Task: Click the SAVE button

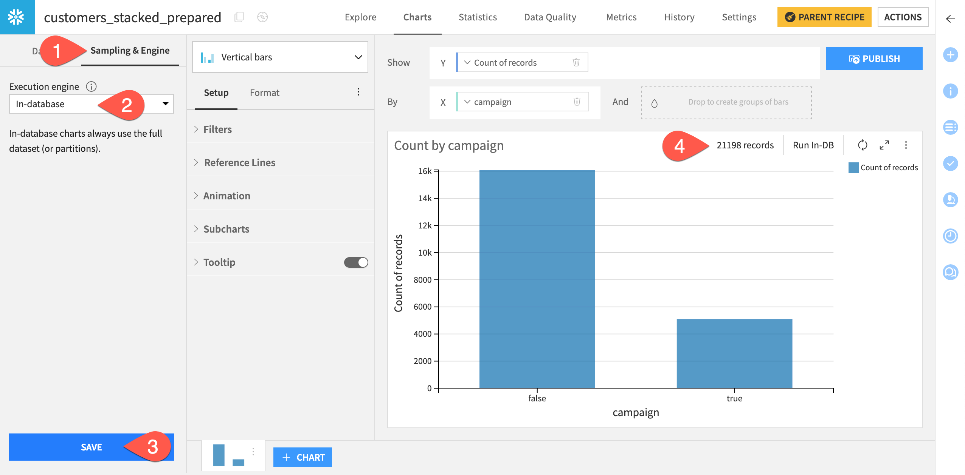Action: click(x=91, y=447)
